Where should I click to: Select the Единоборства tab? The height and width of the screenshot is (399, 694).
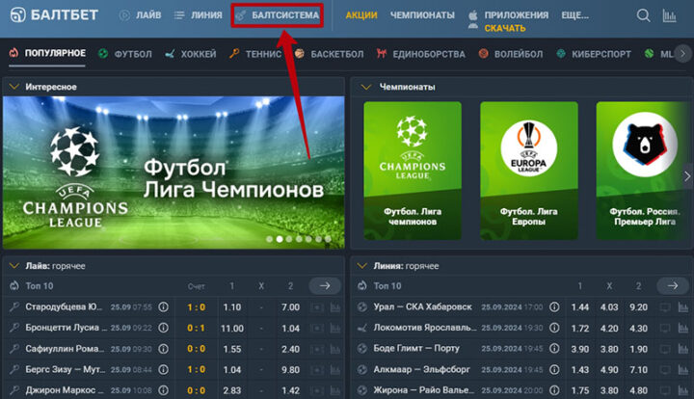pos(421,54)
